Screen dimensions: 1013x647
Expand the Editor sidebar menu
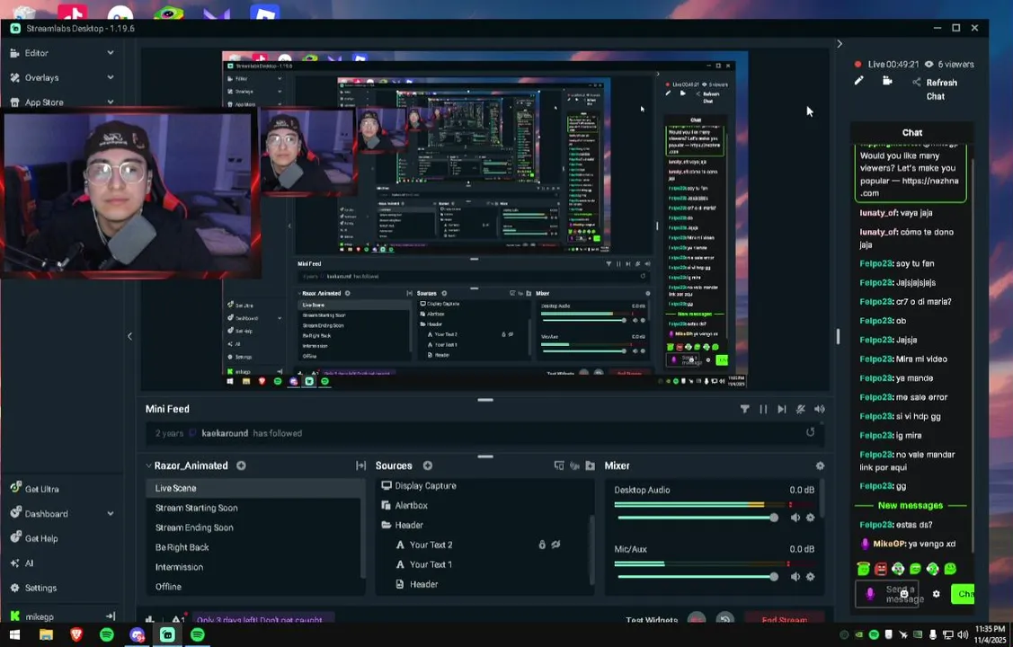110,53
